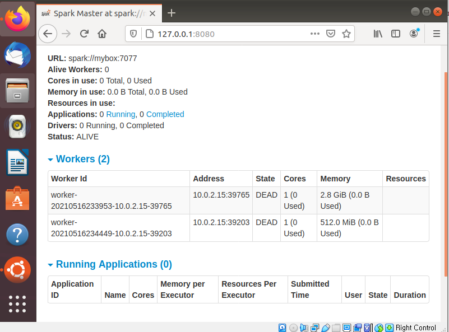The width and height of the screenshot is (449, 332).
Task: Click the Ubuntu logo icon in dock
Action: point(17,270)
